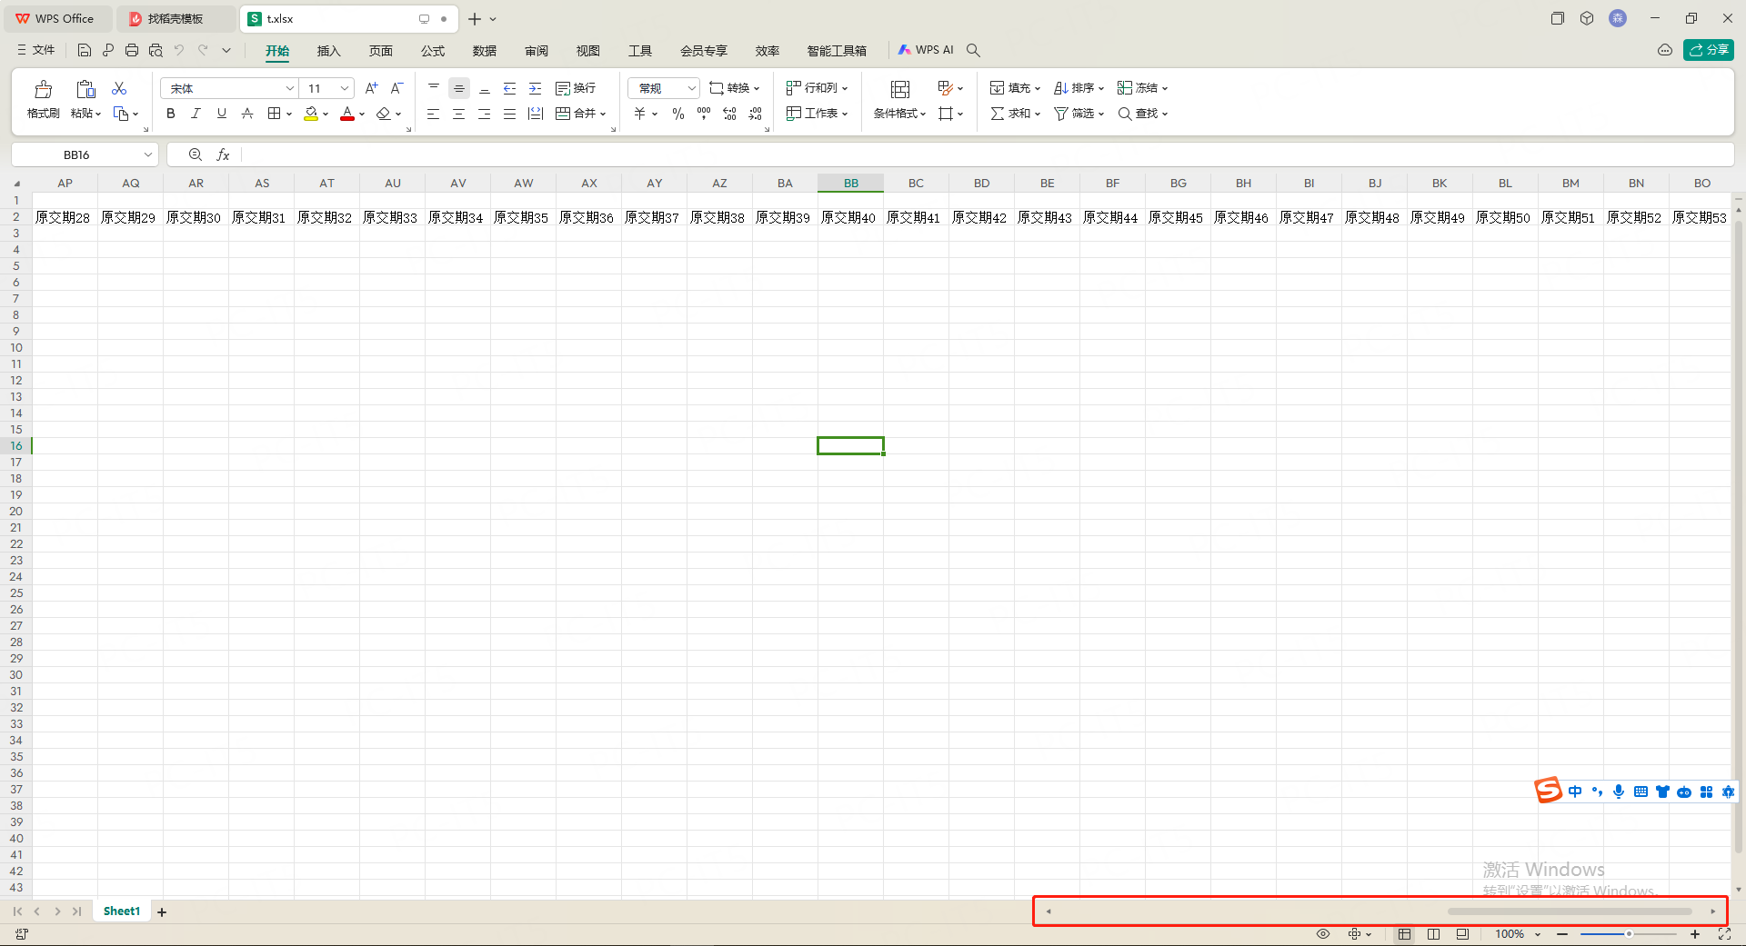Click the Save icon in quick toolbar
Image resolution: width=1746 pixels, height=946 pixels.
(85, 51)
